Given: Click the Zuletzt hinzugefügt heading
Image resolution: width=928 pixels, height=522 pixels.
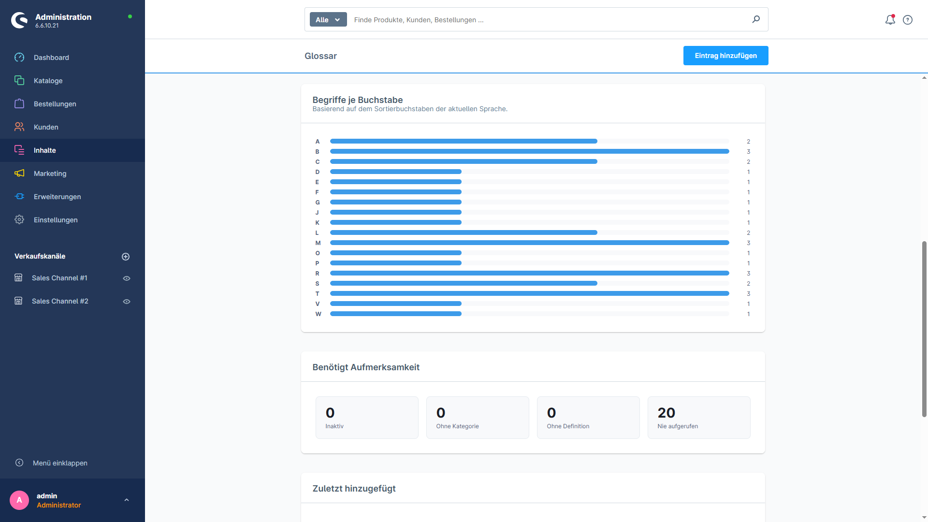Looking at the screenshot, I should tap(354, 489).
